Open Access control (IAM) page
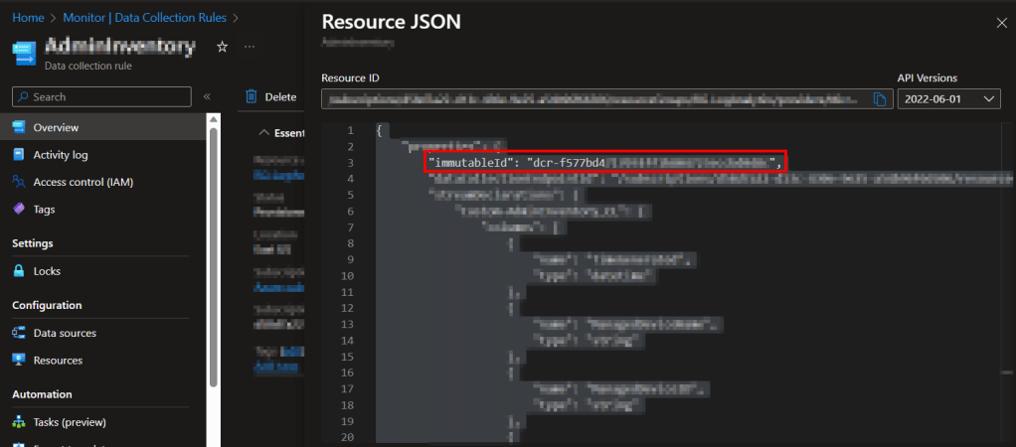Image resolution: width=1016 pixels, height=447 pixels. [x=83, y=182]
